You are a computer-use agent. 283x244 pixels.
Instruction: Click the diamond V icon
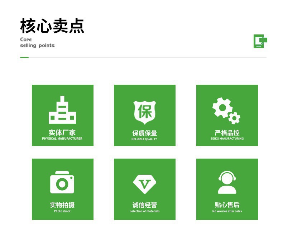coord(145,184)
